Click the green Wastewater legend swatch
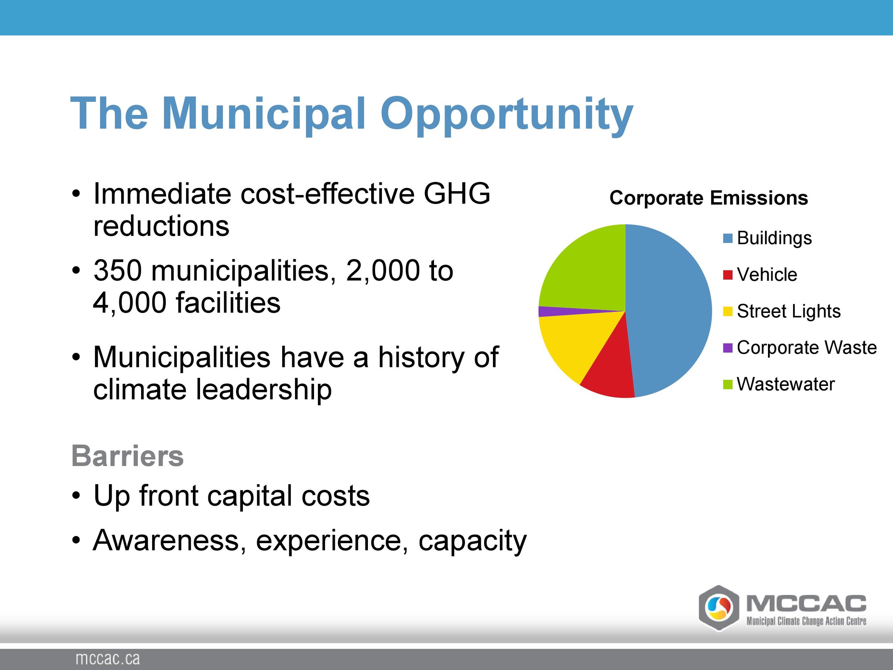 click(x=728, y=384)
